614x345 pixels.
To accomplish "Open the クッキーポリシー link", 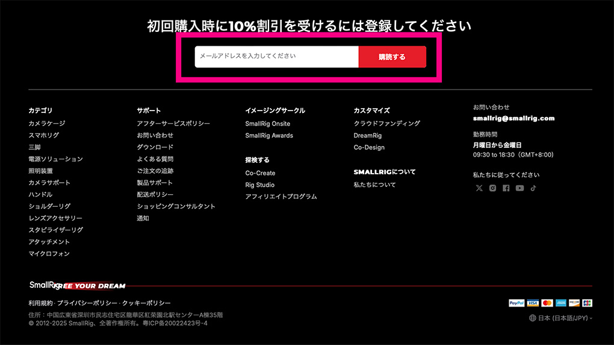I will (x=146, y=303).
